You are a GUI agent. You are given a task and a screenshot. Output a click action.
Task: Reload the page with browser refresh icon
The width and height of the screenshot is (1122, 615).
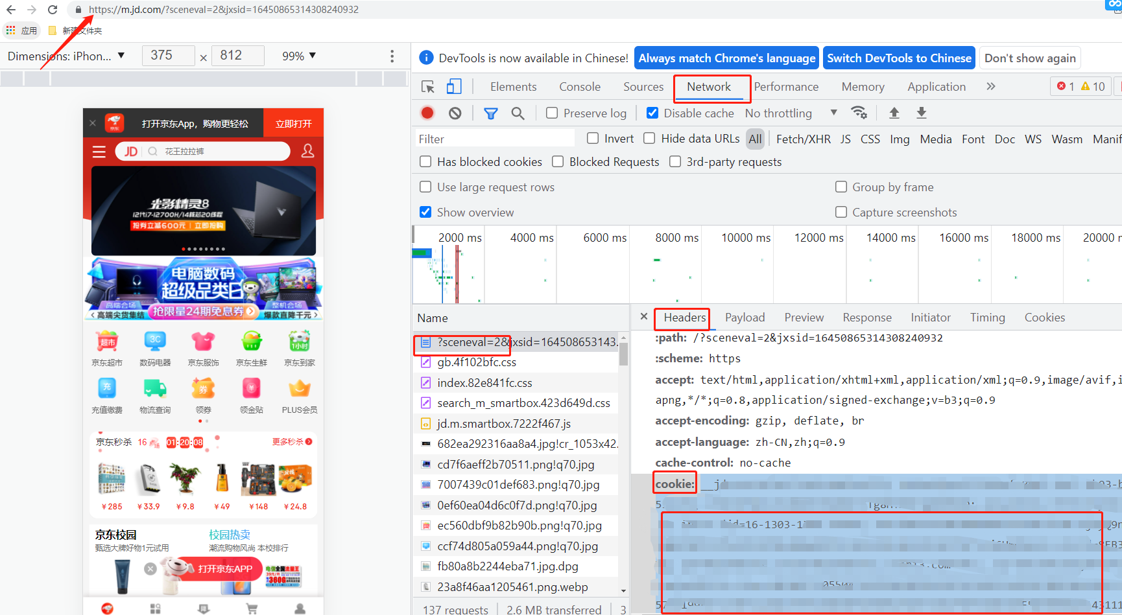(53, 10)
